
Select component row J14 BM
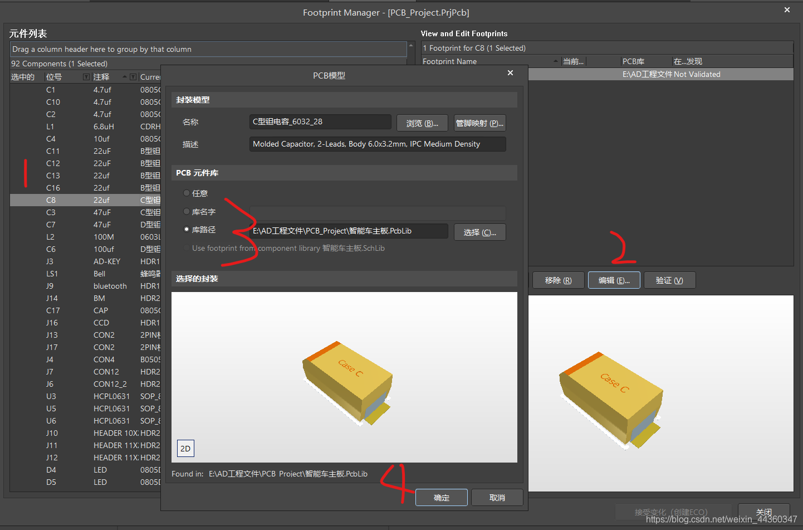click(85, 298)
